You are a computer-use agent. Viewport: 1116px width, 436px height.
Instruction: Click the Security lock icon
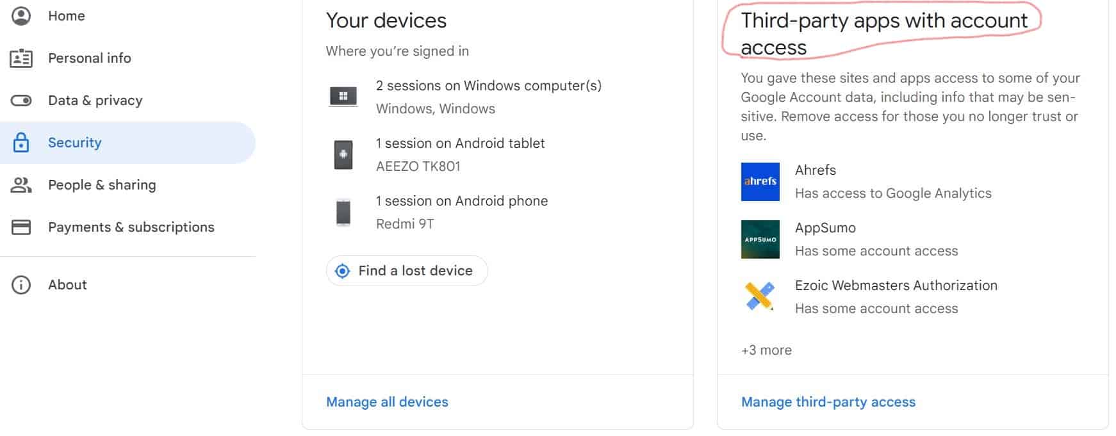[x=21, y=142]
